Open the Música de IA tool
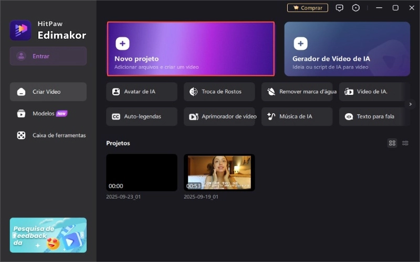The image size is (420, 262). (297, 116)
